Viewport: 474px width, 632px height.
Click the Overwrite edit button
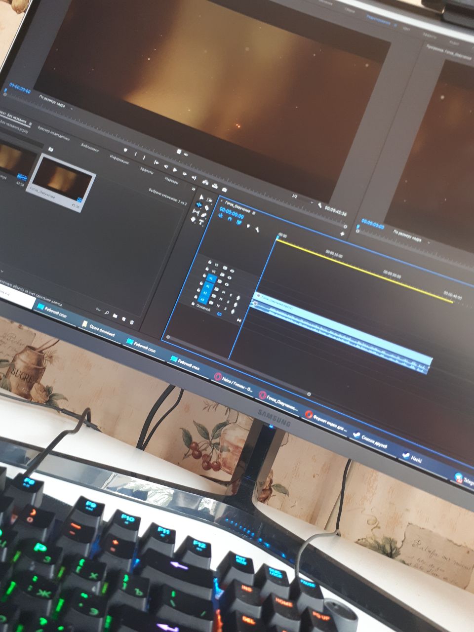point(215,186)
